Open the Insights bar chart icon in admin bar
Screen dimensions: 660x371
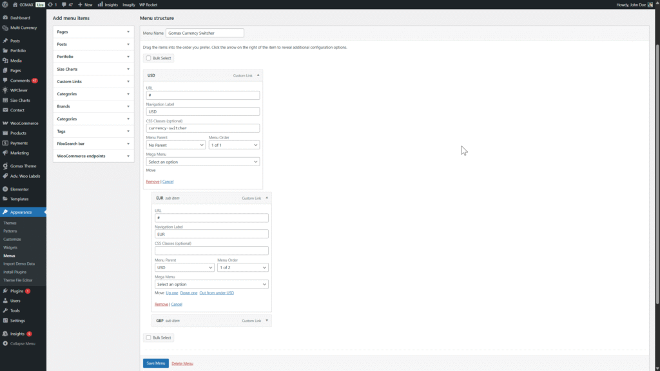(100, 5)
